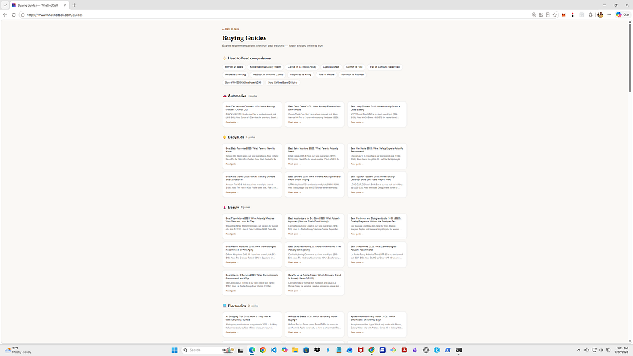The height and width of the screenshot is (356, 633).
Task: Click the browser back arrow
Action: (x=5, y=15)
